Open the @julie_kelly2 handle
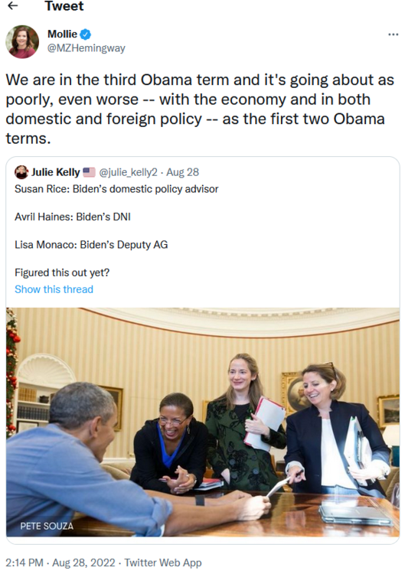This screenshot has width=405, height=574. coord(128,172)
